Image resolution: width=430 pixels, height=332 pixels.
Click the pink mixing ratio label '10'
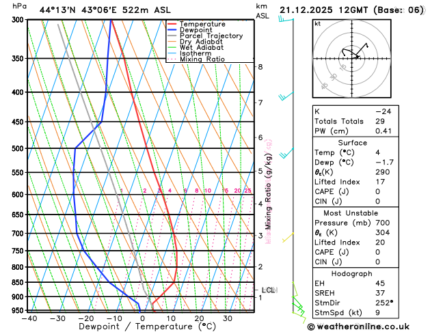point(208,191)
